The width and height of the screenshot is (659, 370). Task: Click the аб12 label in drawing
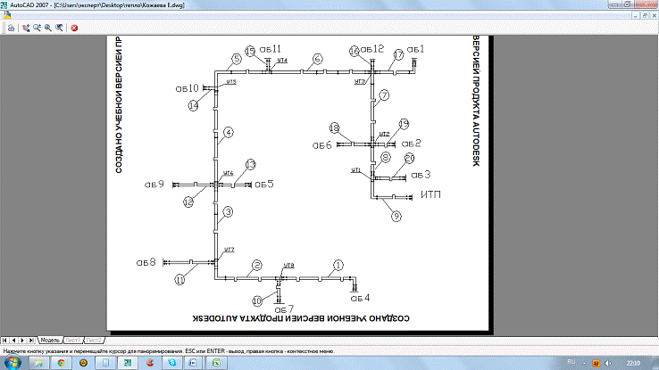372,49
